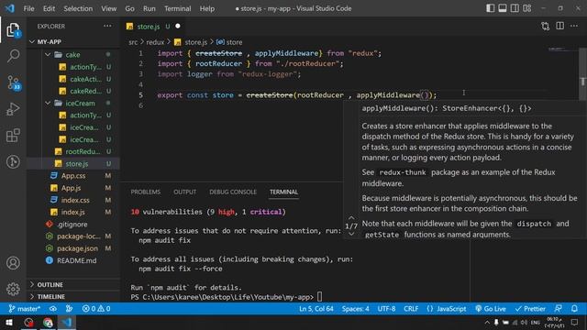Open App.js in explorer
Screen dimensions: 587x330
(x=71, y=188)
